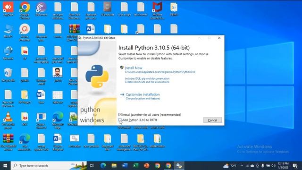Select the NSC folder on desktop

click(x=25, y=119)
